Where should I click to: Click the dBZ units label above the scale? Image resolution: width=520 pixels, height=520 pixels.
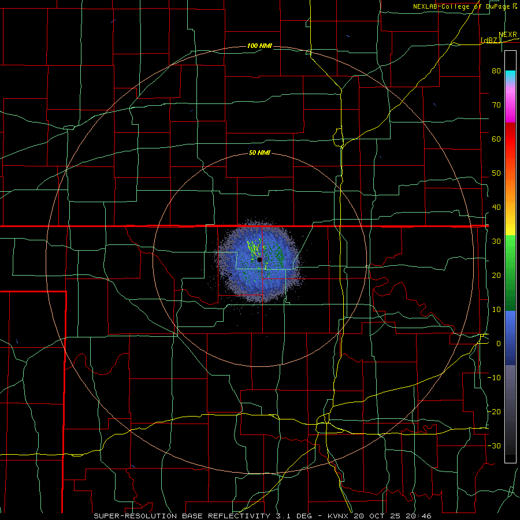pos(491,40)
